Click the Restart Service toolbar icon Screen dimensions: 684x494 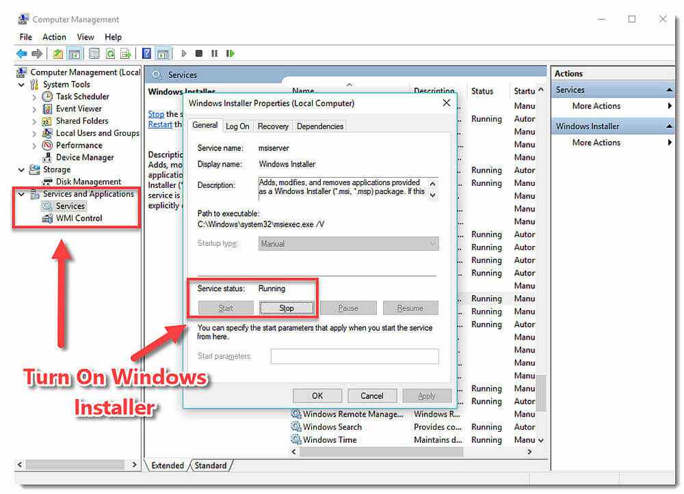(231, 53)
